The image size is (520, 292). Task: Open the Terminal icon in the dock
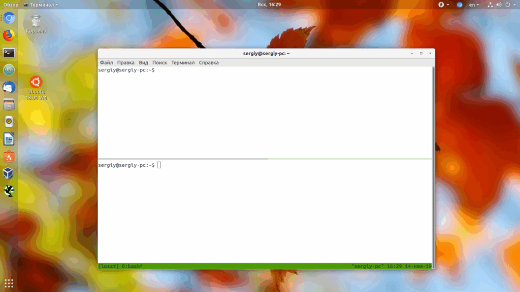point(9,53)
